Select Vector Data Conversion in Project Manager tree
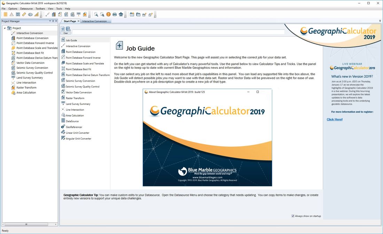This screenshot has height=234, width=383. (30, 63)
